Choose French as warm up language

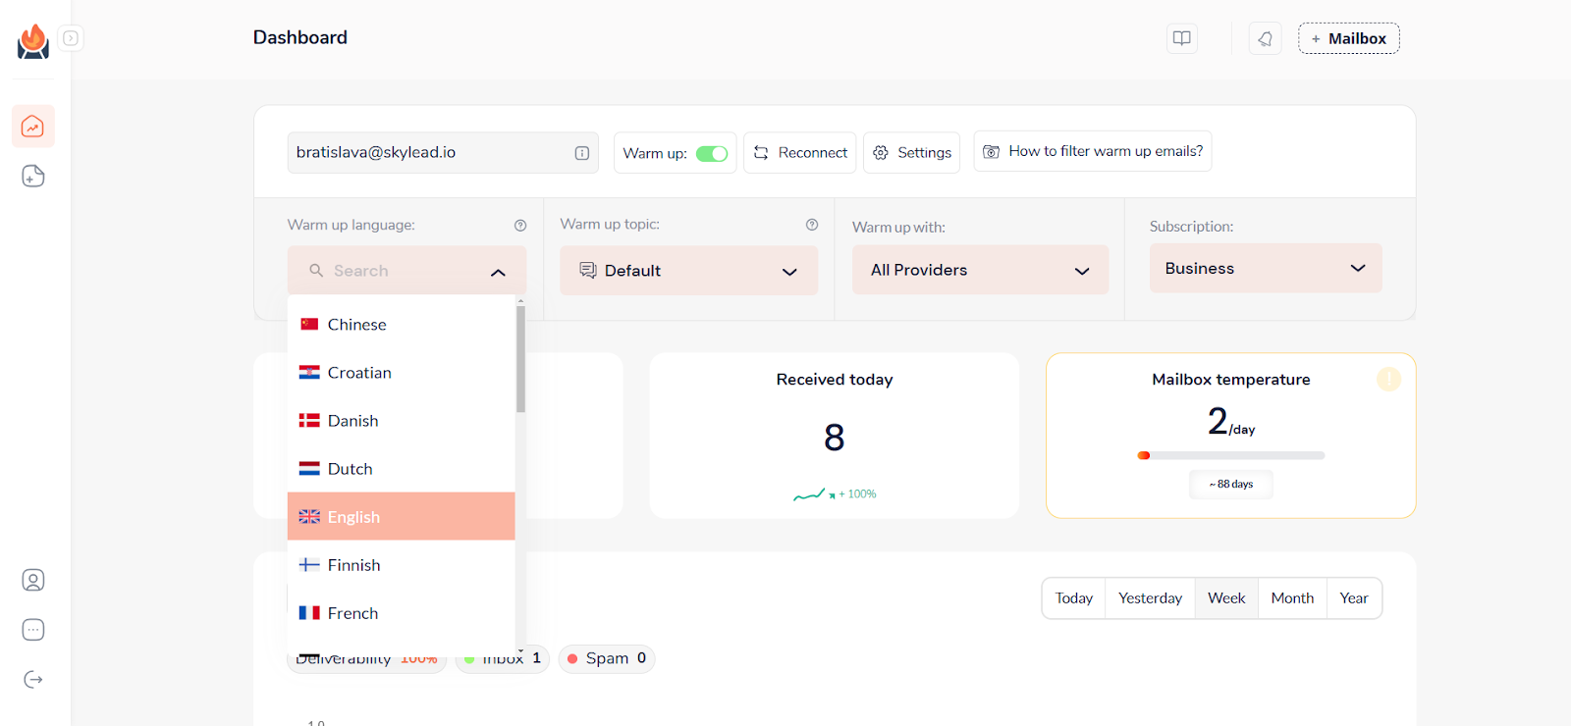(x=352, y=613)
